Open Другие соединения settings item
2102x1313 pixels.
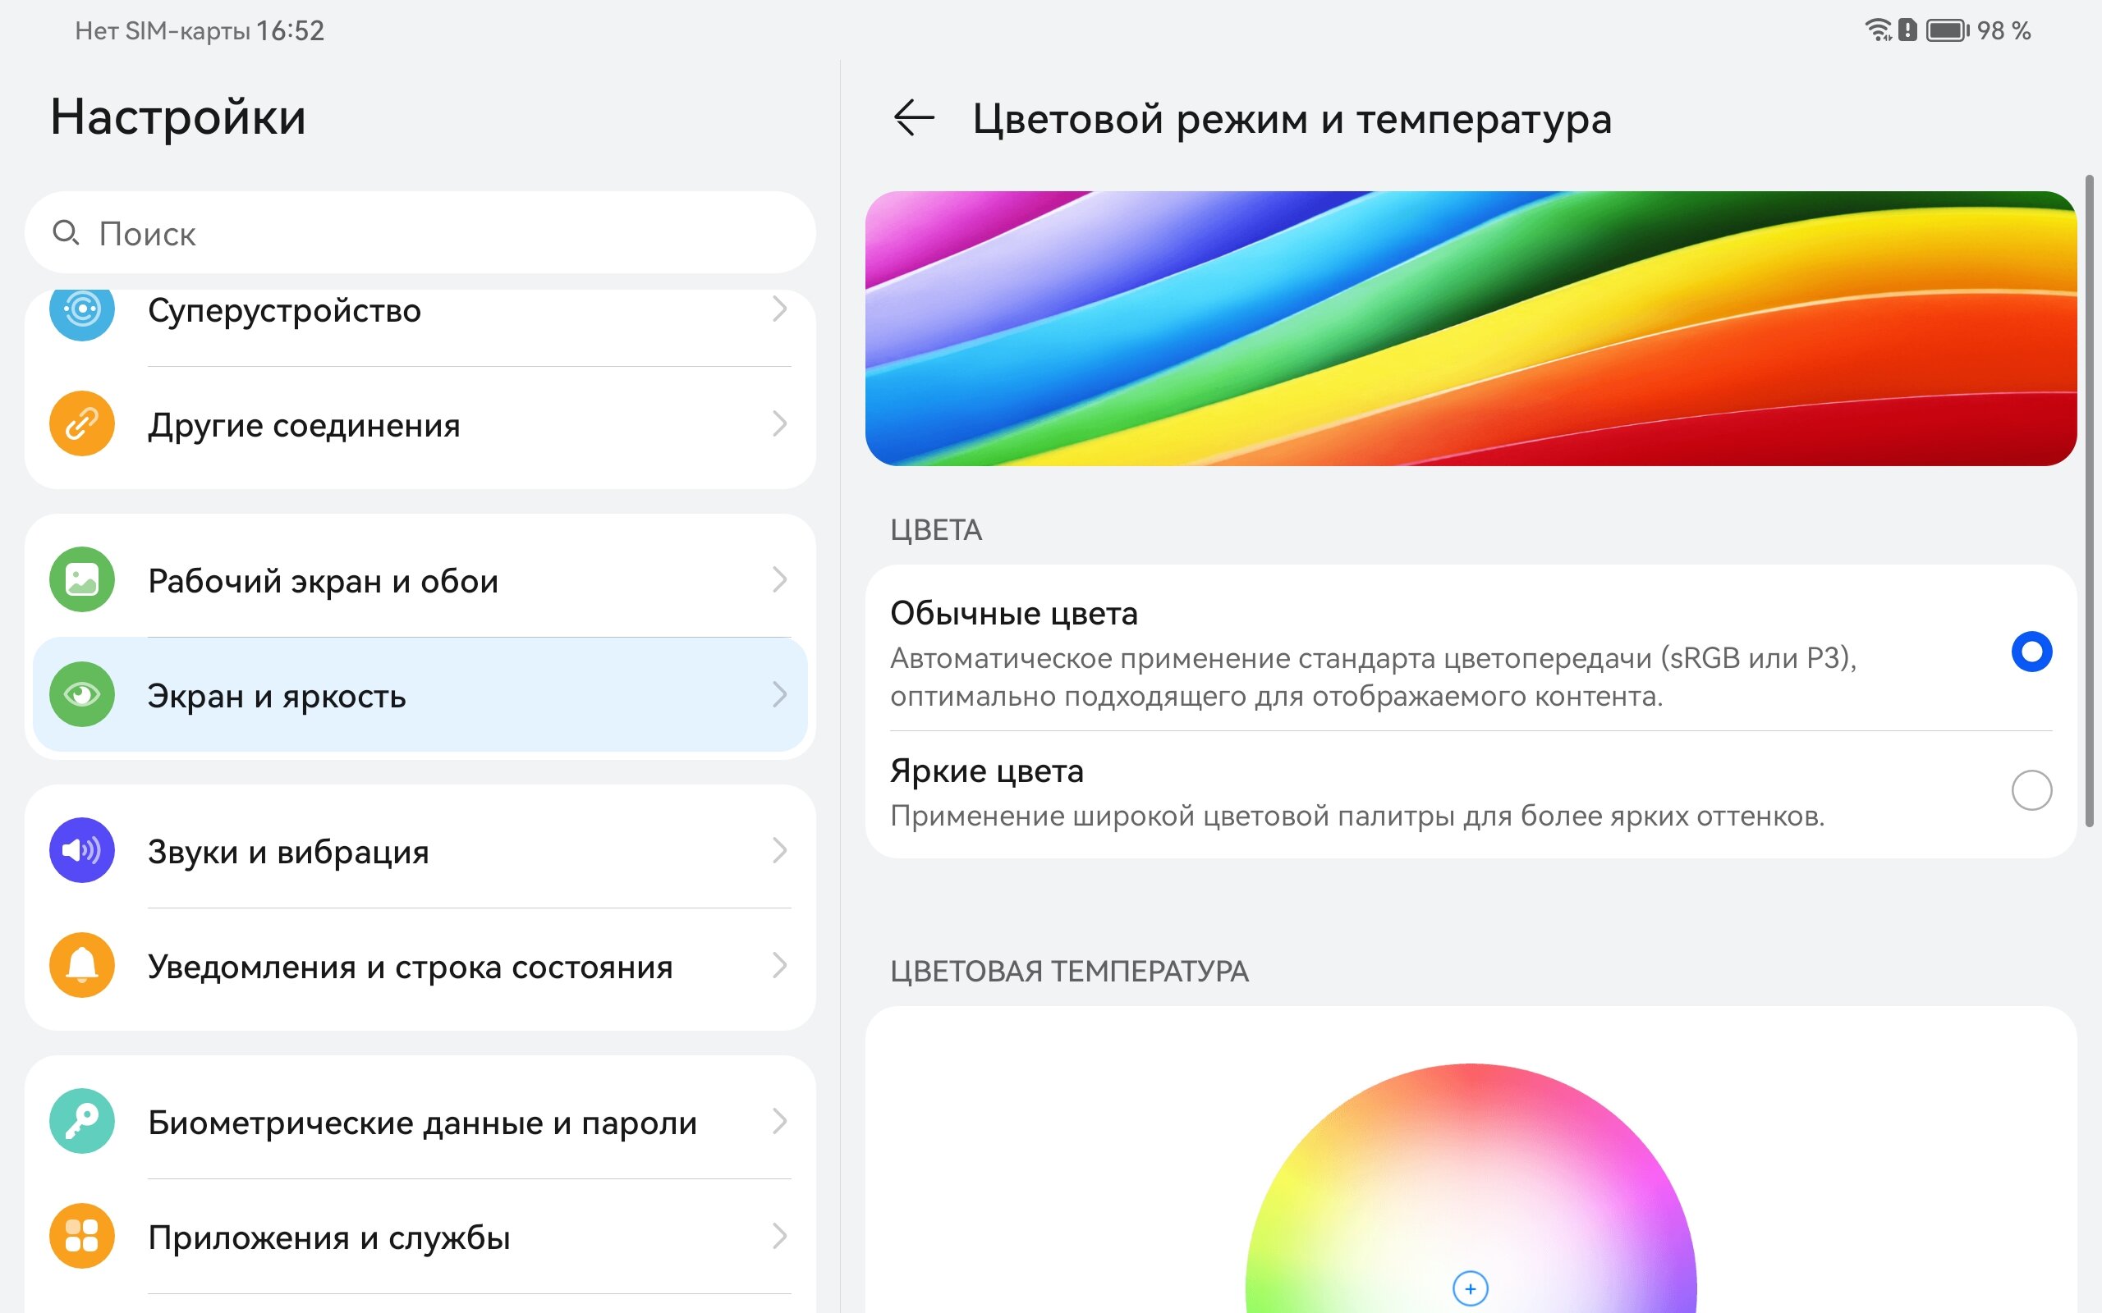pyautogui.click(x=420, y=423)
